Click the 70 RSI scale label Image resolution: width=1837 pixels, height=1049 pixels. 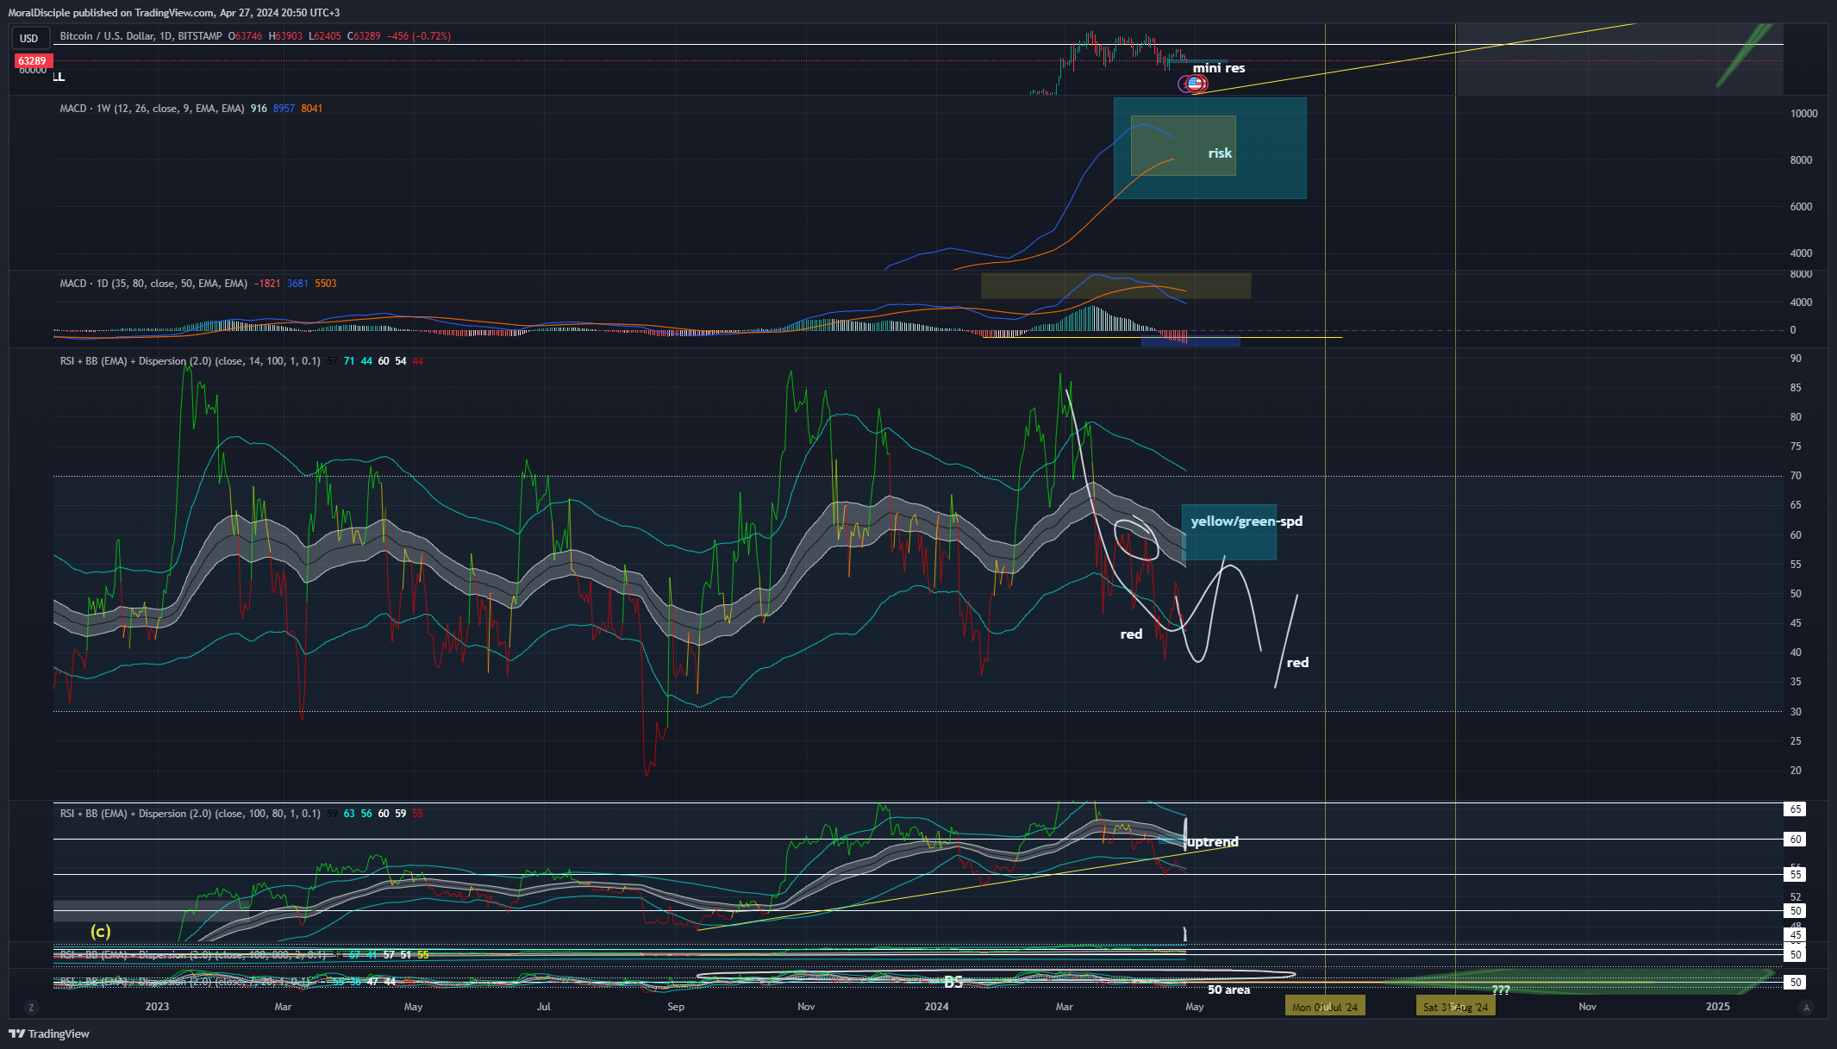(1796, 476)
